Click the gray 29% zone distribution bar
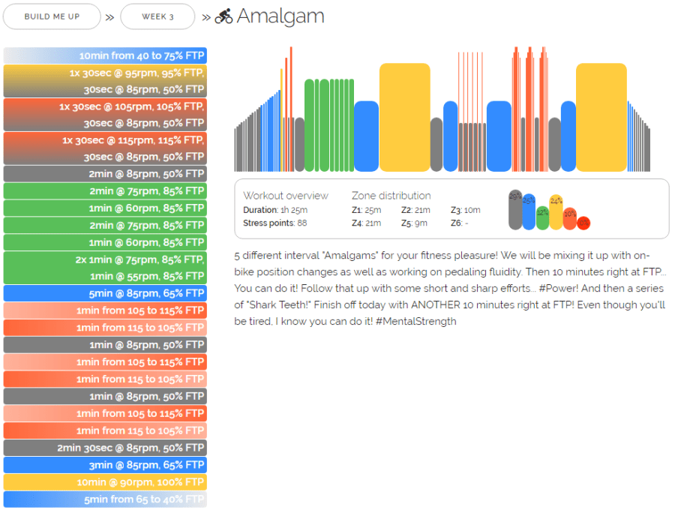675x513 pixels. [515, 211]
